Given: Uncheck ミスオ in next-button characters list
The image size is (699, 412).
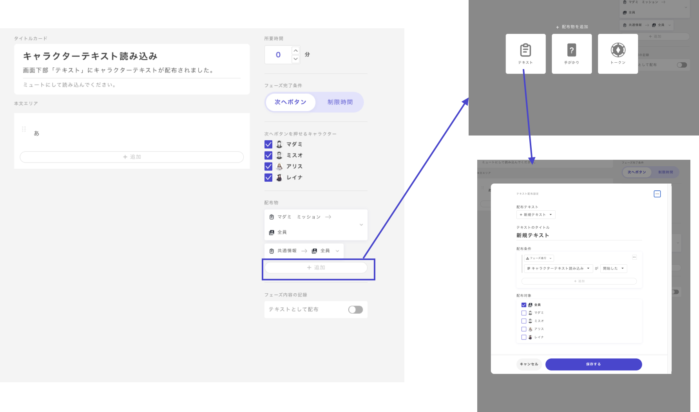Looking at the screenshot, I should tap(268, 155).
